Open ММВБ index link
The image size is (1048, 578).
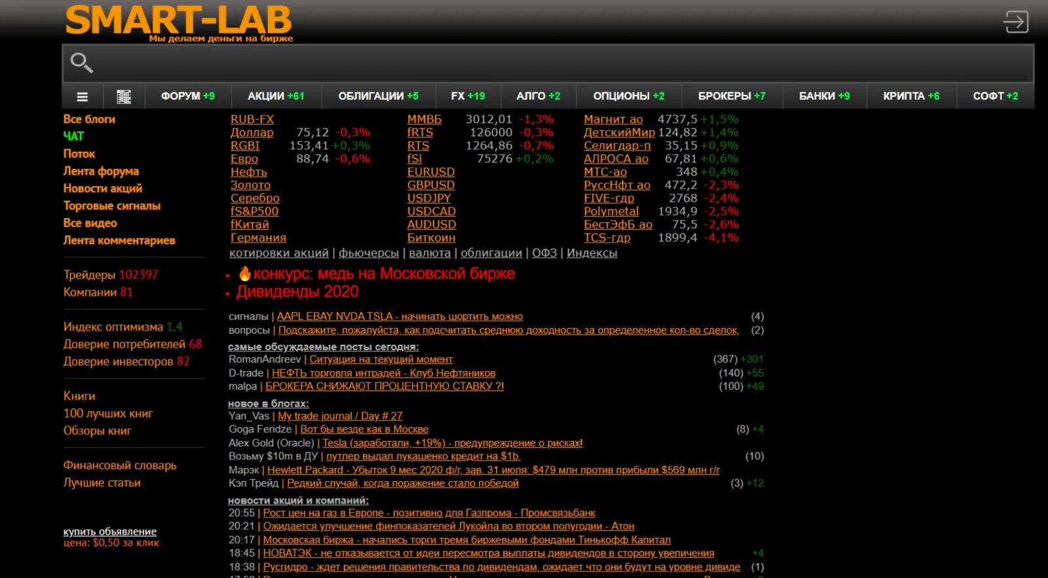coord(424,119)
